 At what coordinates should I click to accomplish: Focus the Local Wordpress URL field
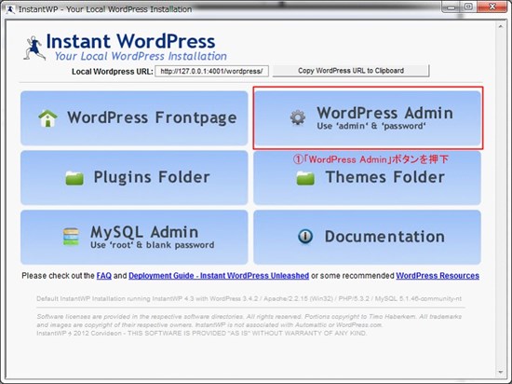point(211,71)
